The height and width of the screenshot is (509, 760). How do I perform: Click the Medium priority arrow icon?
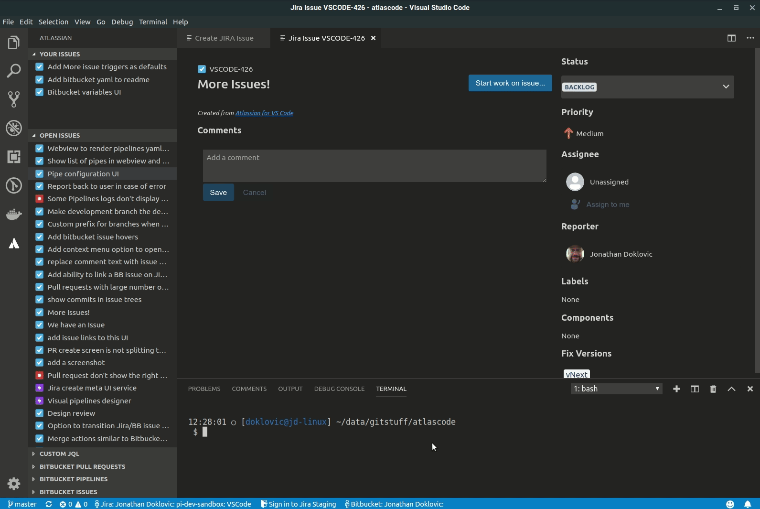click(568, 133)
